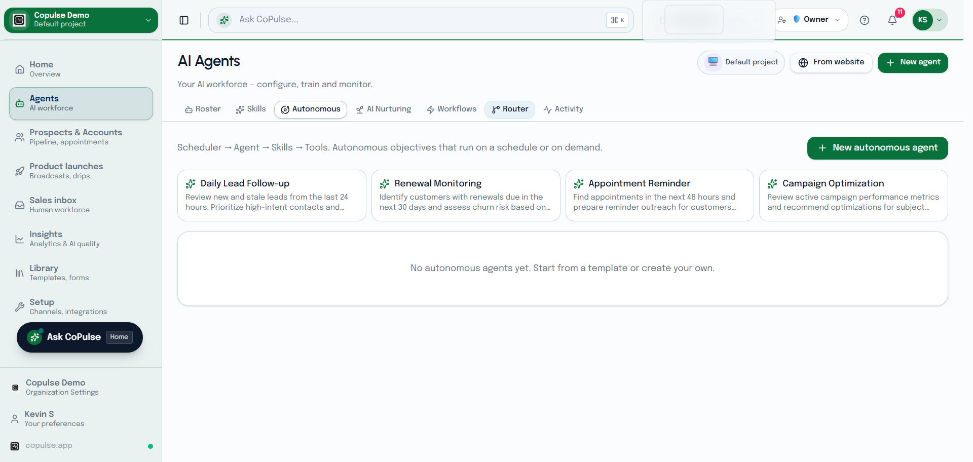Open the Activity tab
This screenshot has width=973, height=462.
(x=564, y=109)
